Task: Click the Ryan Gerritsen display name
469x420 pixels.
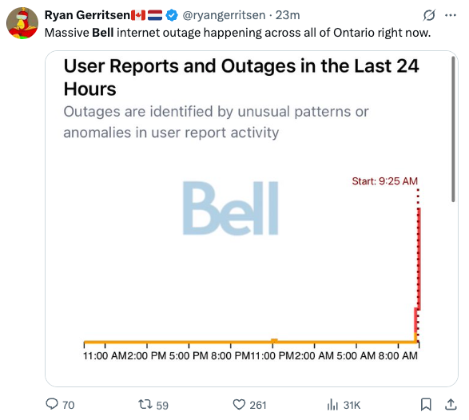Action: [x=87, y=15]
